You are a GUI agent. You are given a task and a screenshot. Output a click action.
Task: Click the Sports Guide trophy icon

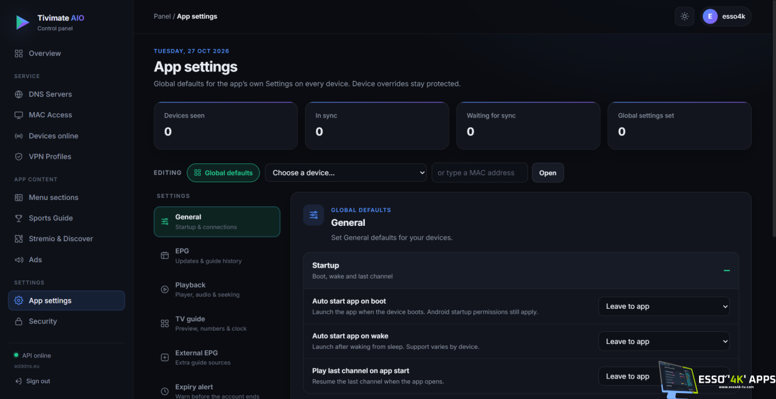[19, 218]
